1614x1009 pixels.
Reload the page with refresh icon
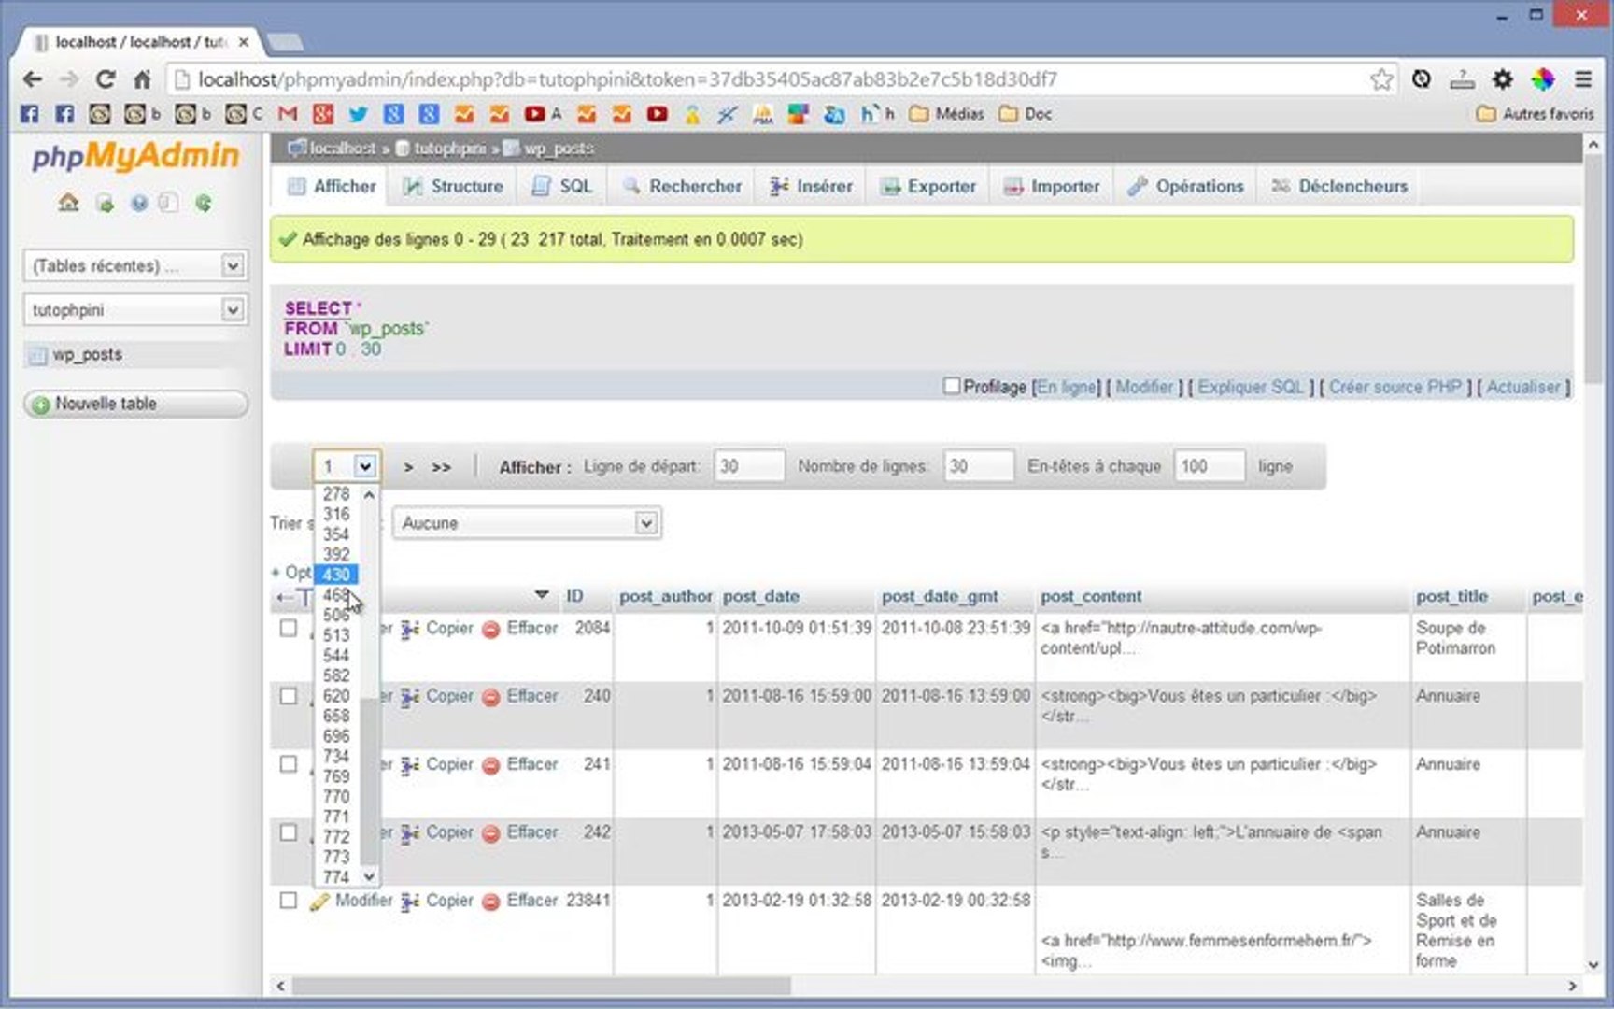pyautogui.click(x=106, y=79)
